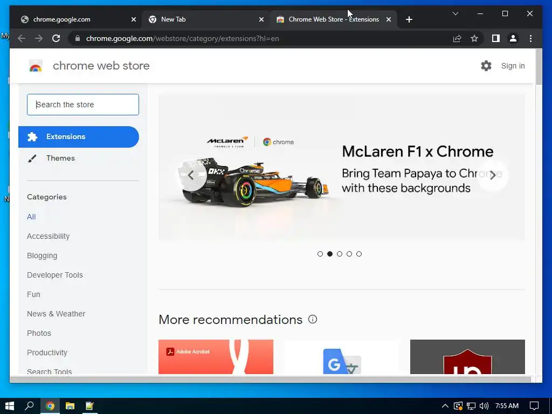Bookmark this tab with star icon

(474, 38)
